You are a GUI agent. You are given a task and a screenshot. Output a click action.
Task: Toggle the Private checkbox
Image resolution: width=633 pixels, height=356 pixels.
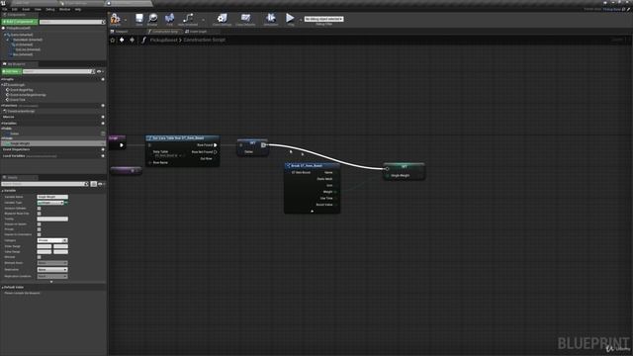[x=40, y=229]
